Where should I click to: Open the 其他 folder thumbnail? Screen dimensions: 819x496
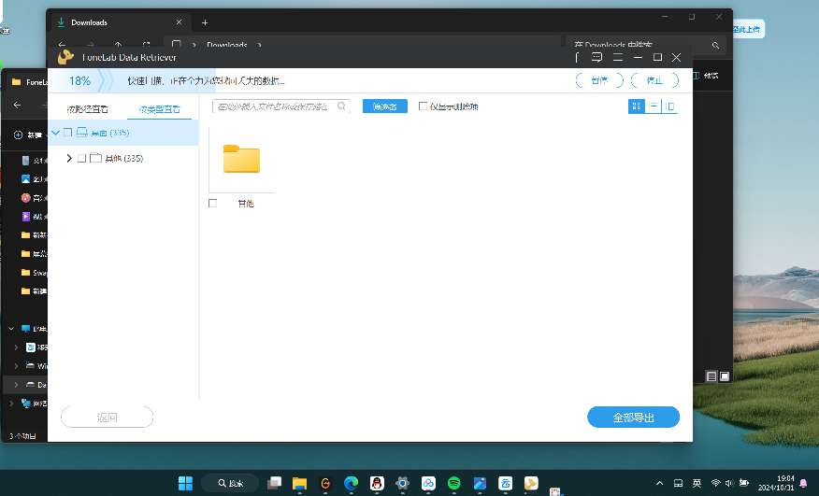[241, 159]
